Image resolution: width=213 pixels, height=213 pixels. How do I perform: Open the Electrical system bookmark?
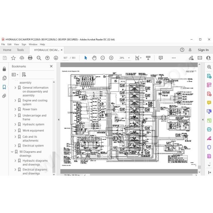click(33, 145)
